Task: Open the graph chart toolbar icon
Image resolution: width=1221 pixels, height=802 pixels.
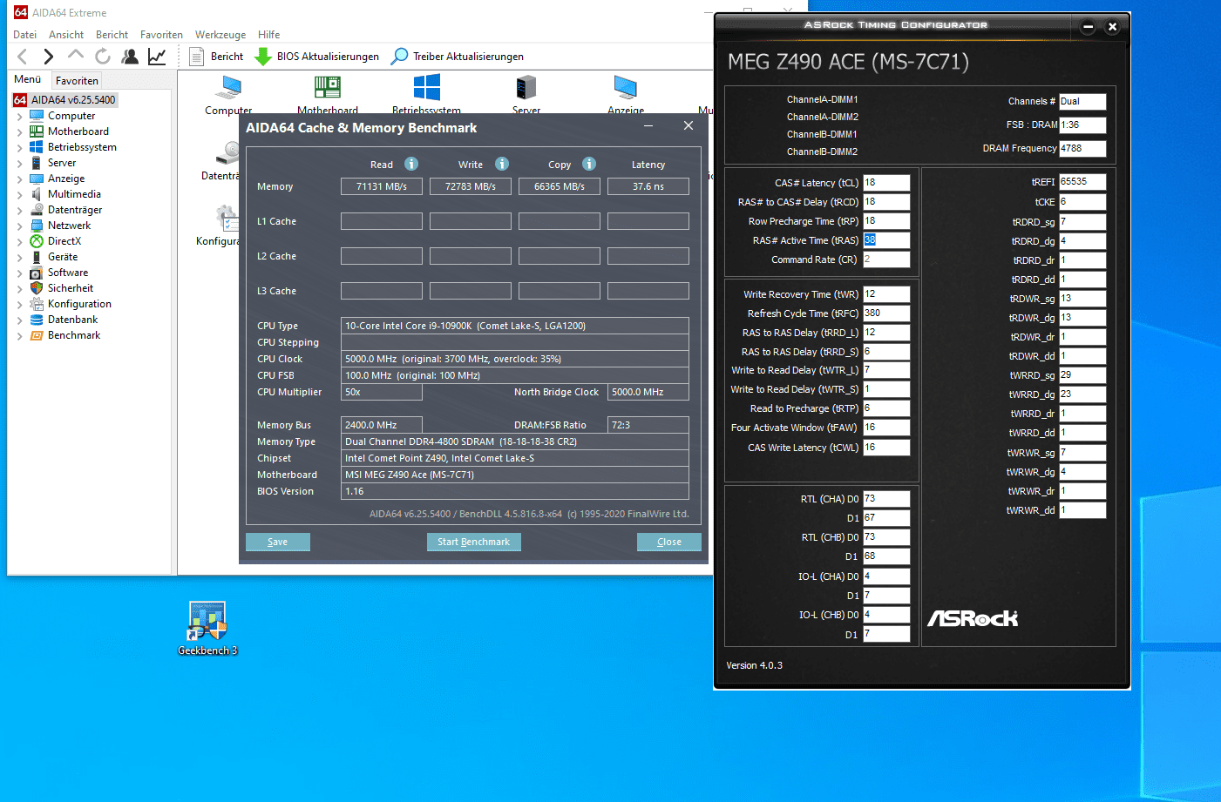Action: pos(157,57)
